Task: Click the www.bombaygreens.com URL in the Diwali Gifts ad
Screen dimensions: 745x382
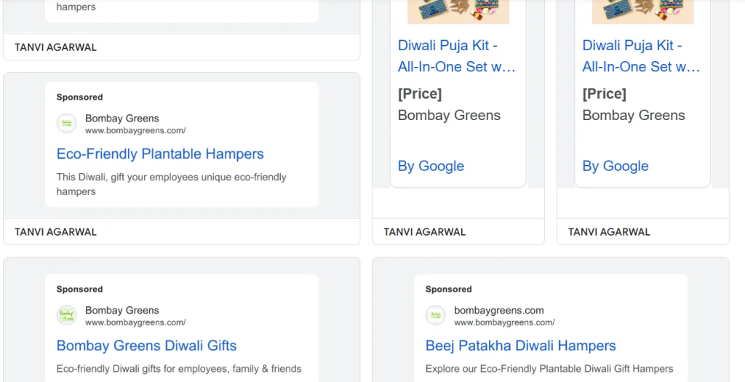Action: [x=135, y=322]
